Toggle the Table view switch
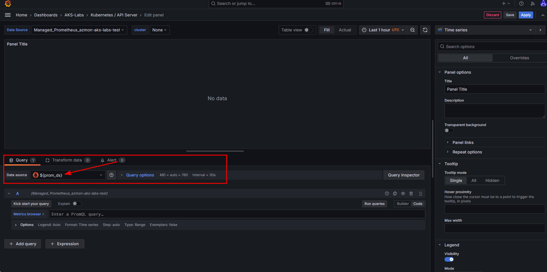547x272 pixels. pyautogui.click(x=309, y=30)
